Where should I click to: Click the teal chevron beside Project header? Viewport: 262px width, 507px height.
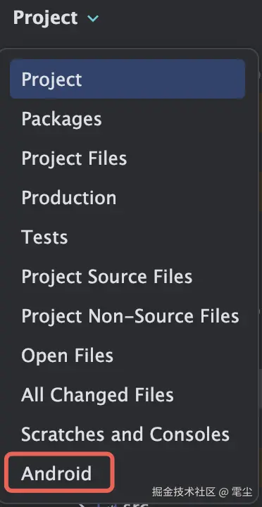click(93, 18)
